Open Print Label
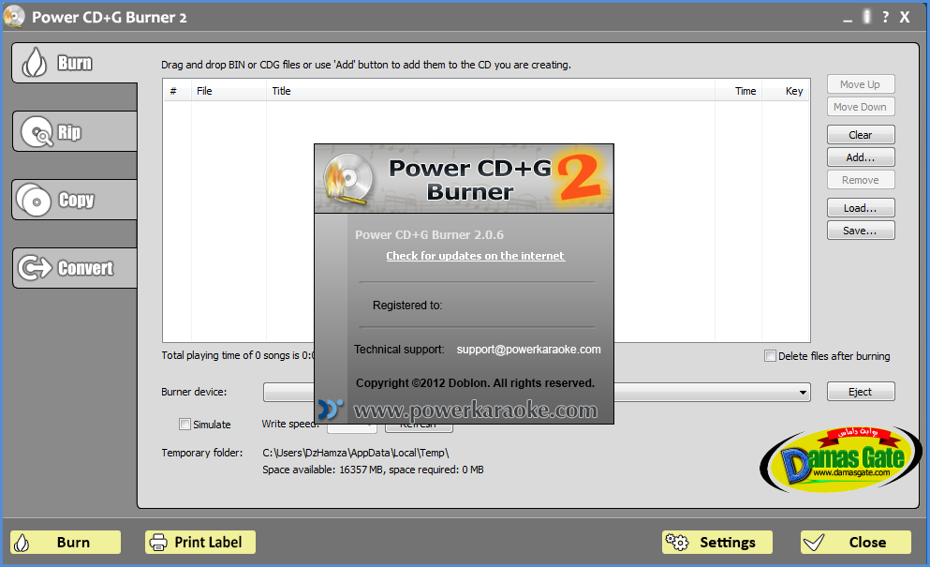Screen dimensions: 930x567 click(200, 542)
